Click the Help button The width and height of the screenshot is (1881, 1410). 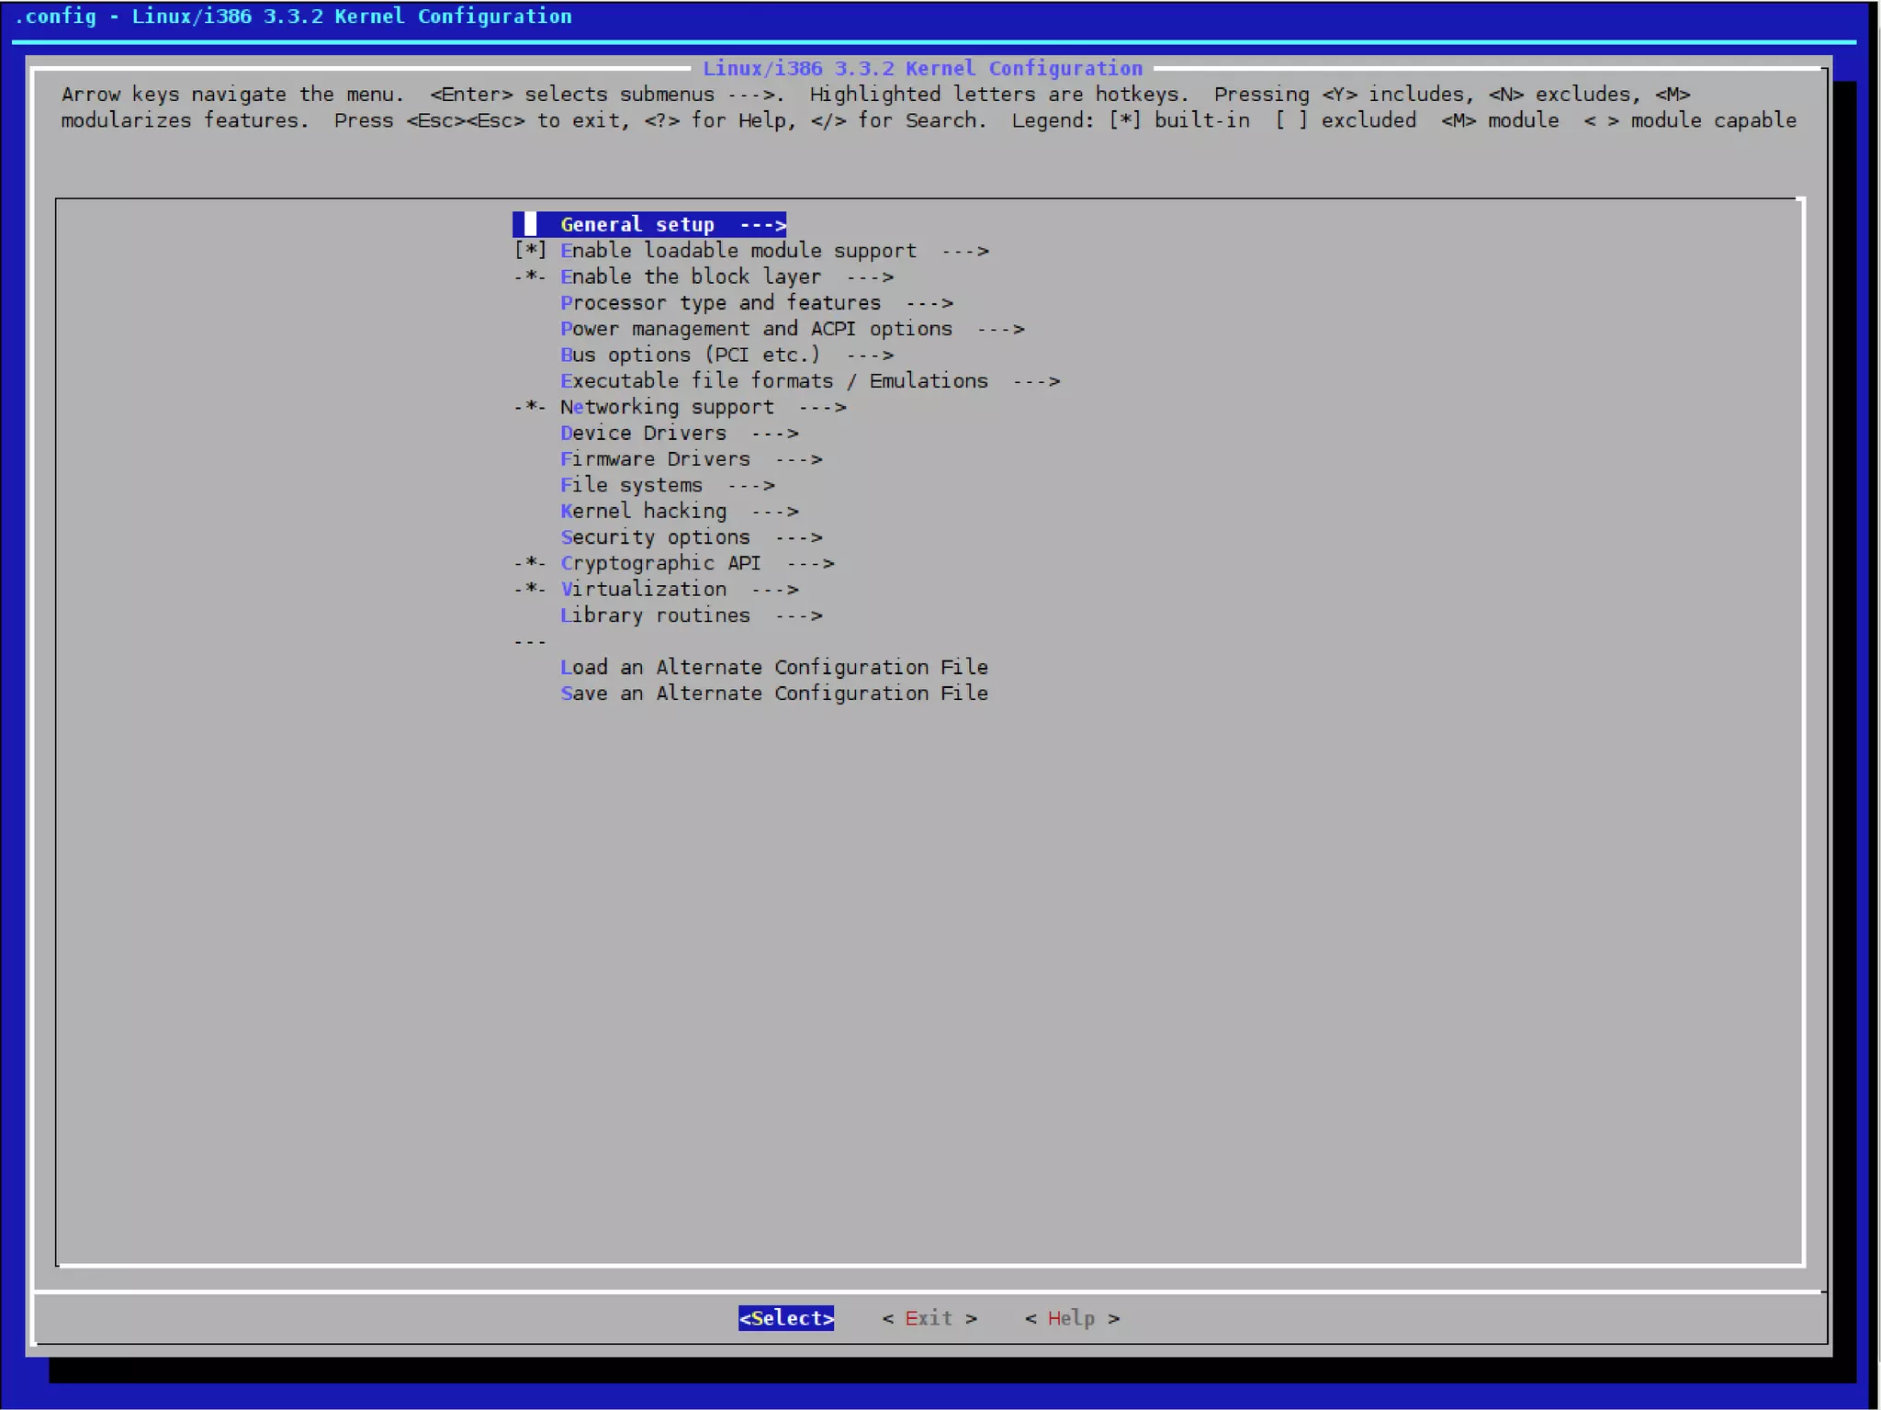pos(1072,1318)
